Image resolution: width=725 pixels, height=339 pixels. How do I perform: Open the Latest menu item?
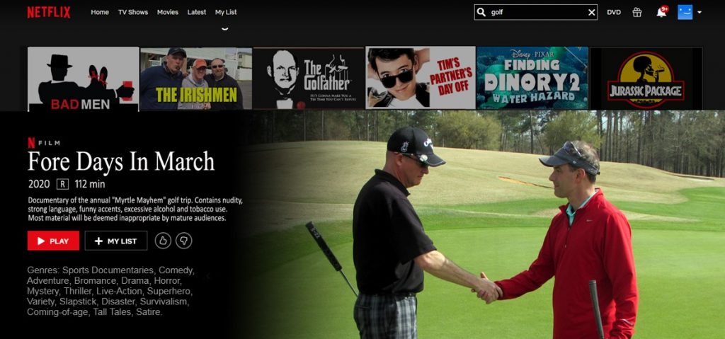tap(197, 12)
